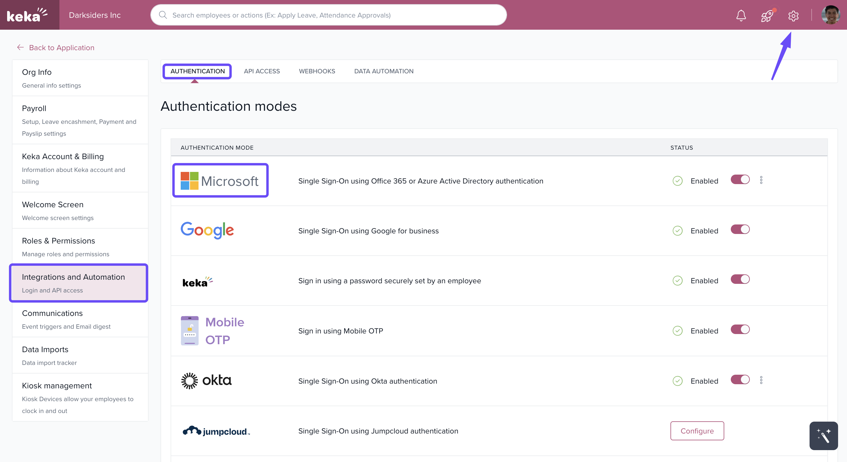Open the three-dot menu next to Microsoft status

[761, 180]
